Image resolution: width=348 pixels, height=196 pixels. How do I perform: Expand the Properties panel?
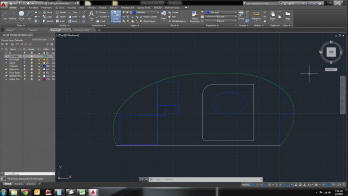tap(212, 26)
